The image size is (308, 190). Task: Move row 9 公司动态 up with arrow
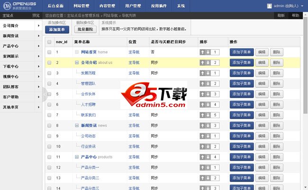tap(202, 136)
